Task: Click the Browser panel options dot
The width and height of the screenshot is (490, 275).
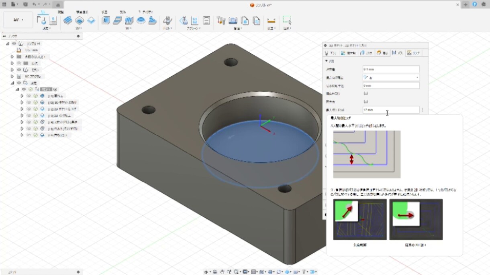Action: point(78,36)
